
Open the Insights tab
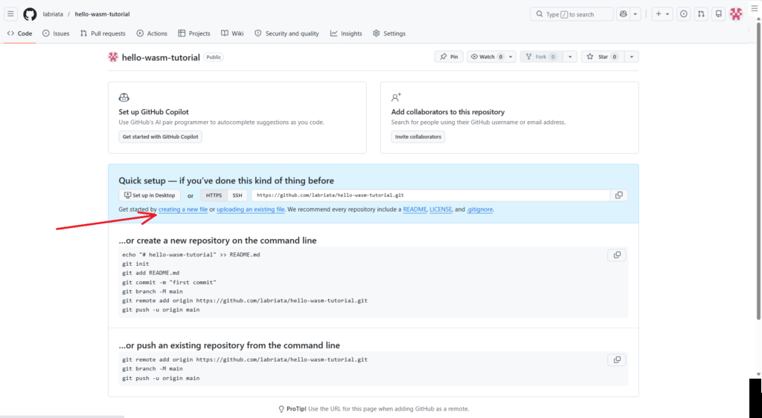click(346, 33)
